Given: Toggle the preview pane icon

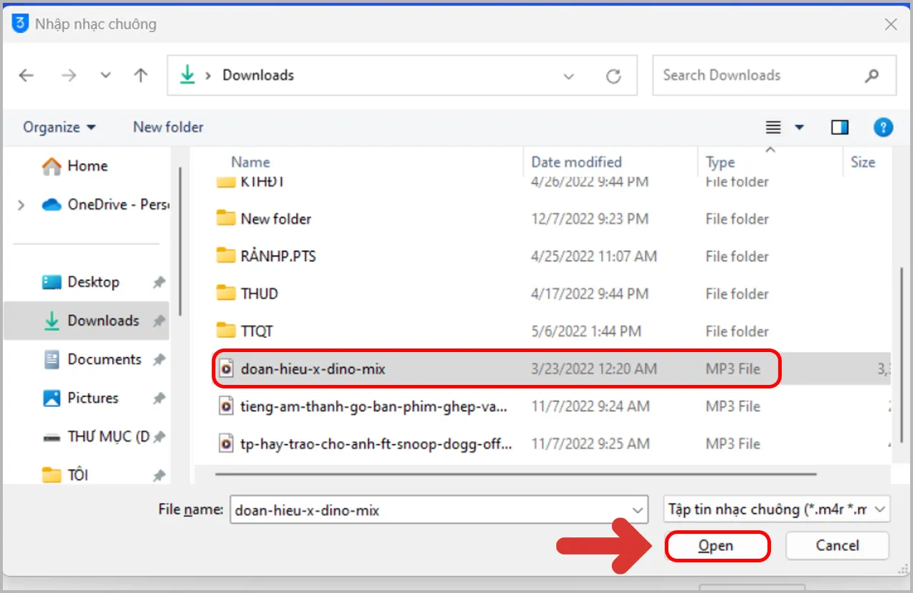Looking at the screenshot, I should tap(840, 128).
